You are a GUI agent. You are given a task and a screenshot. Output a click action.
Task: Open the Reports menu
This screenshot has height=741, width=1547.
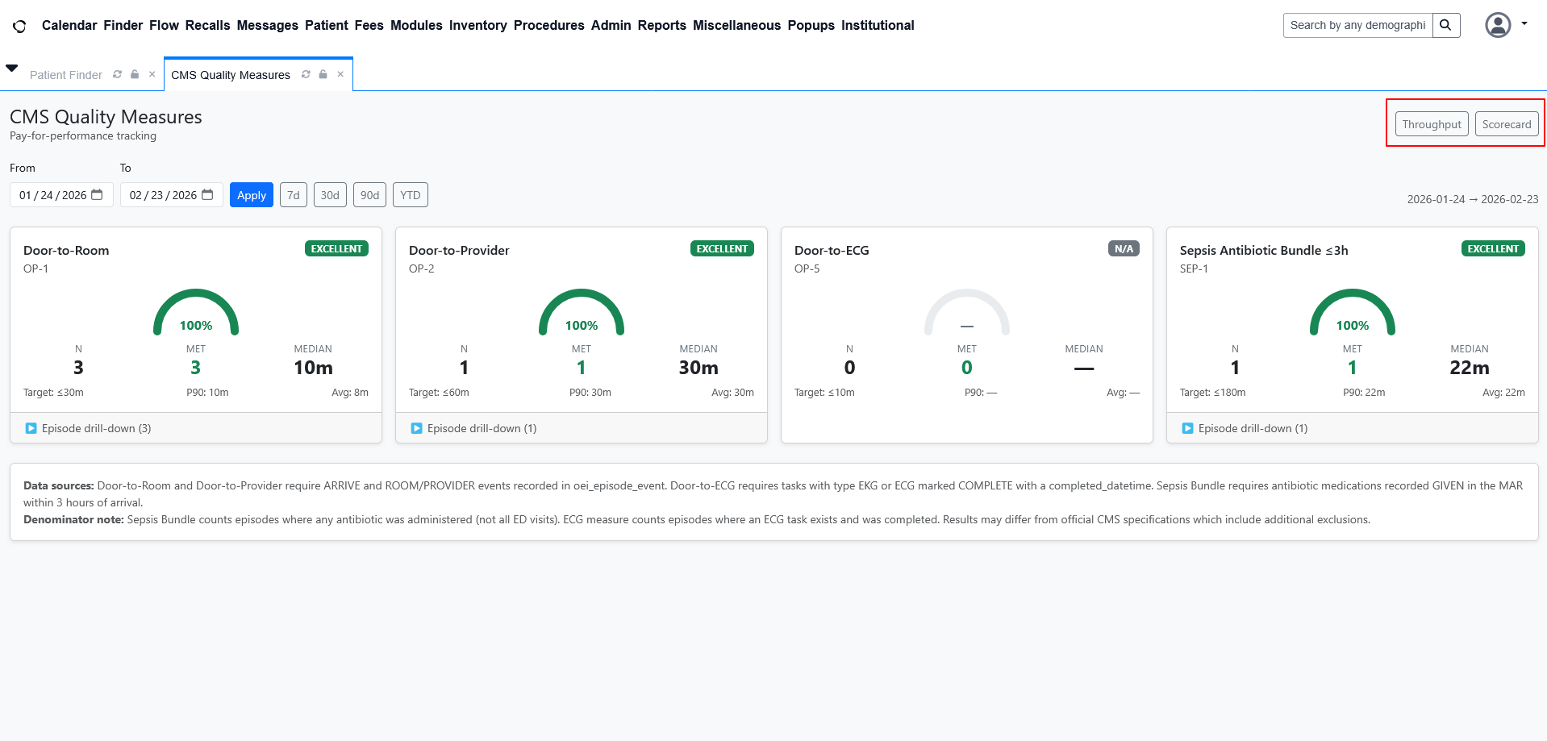coord(661,25)
